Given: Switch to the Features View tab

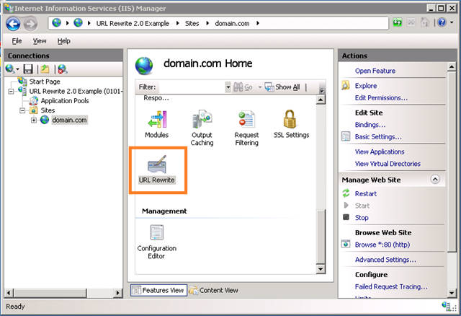Looking at the screenshot, I should click(158, 290).
